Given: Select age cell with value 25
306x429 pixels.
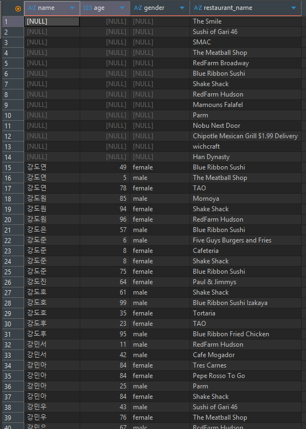Looking at the screenshot, I should (105, 386).
